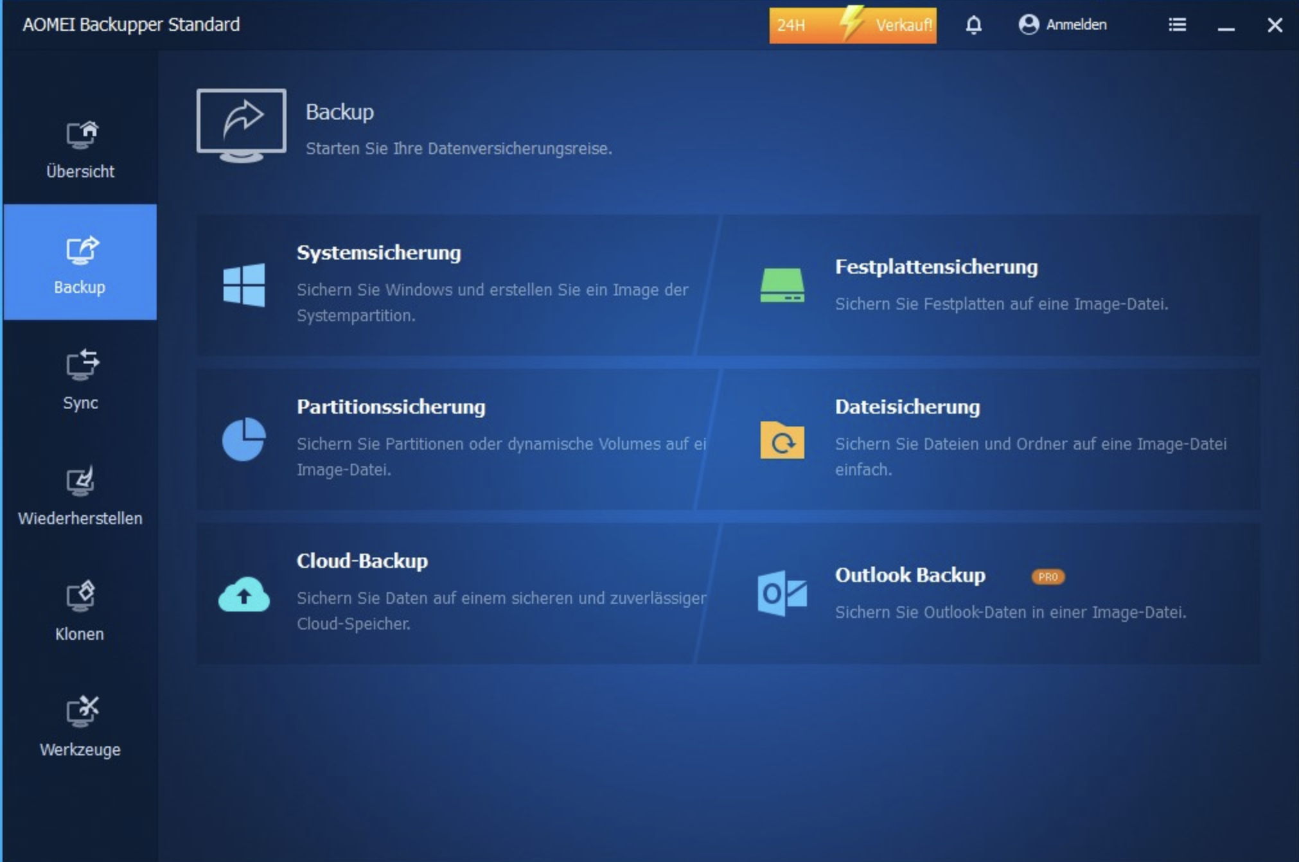The image size is (1299, 862).
Task: Click the Anmelden sign-in link
Action: click(1076, 25)
